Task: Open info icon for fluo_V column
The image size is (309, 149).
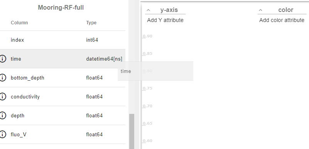Action: pyautogui.click(x=3, y=134)
